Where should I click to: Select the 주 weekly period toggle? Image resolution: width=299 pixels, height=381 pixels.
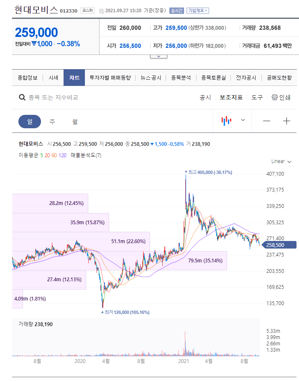click(x=52, y=122)
